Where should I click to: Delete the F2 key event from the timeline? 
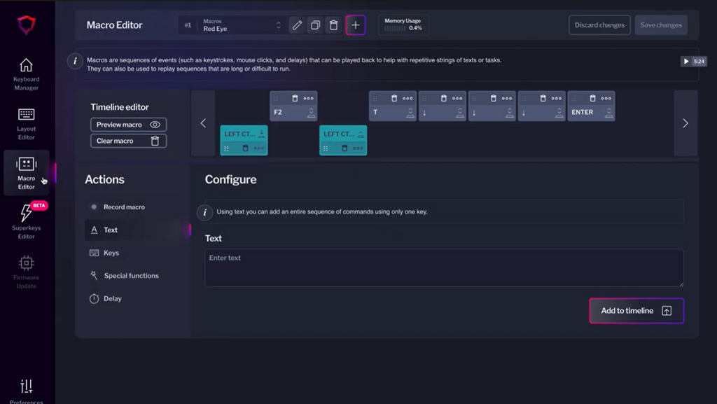coord(294,99)
